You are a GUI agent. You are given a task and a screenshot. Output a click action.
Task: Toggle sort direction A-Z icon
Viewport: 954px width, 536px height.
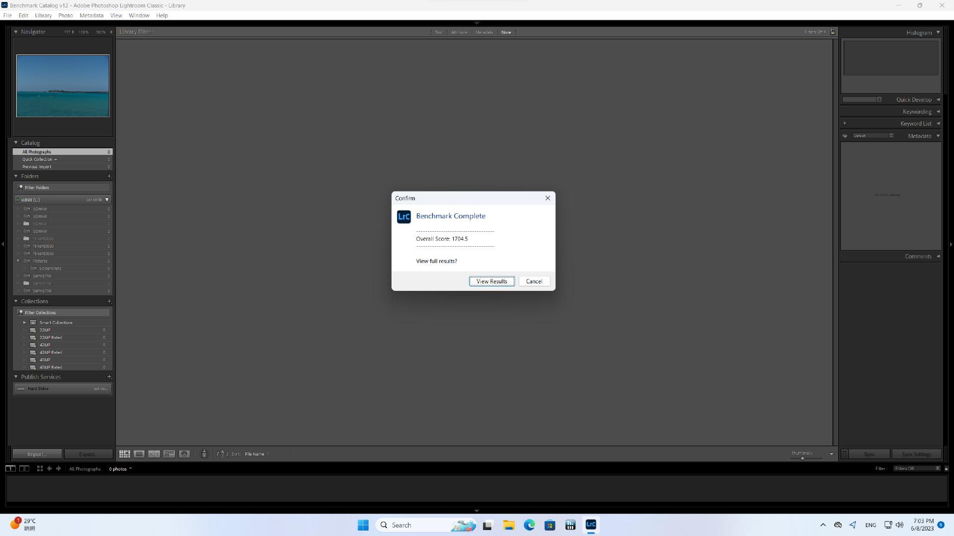point(223,454)
